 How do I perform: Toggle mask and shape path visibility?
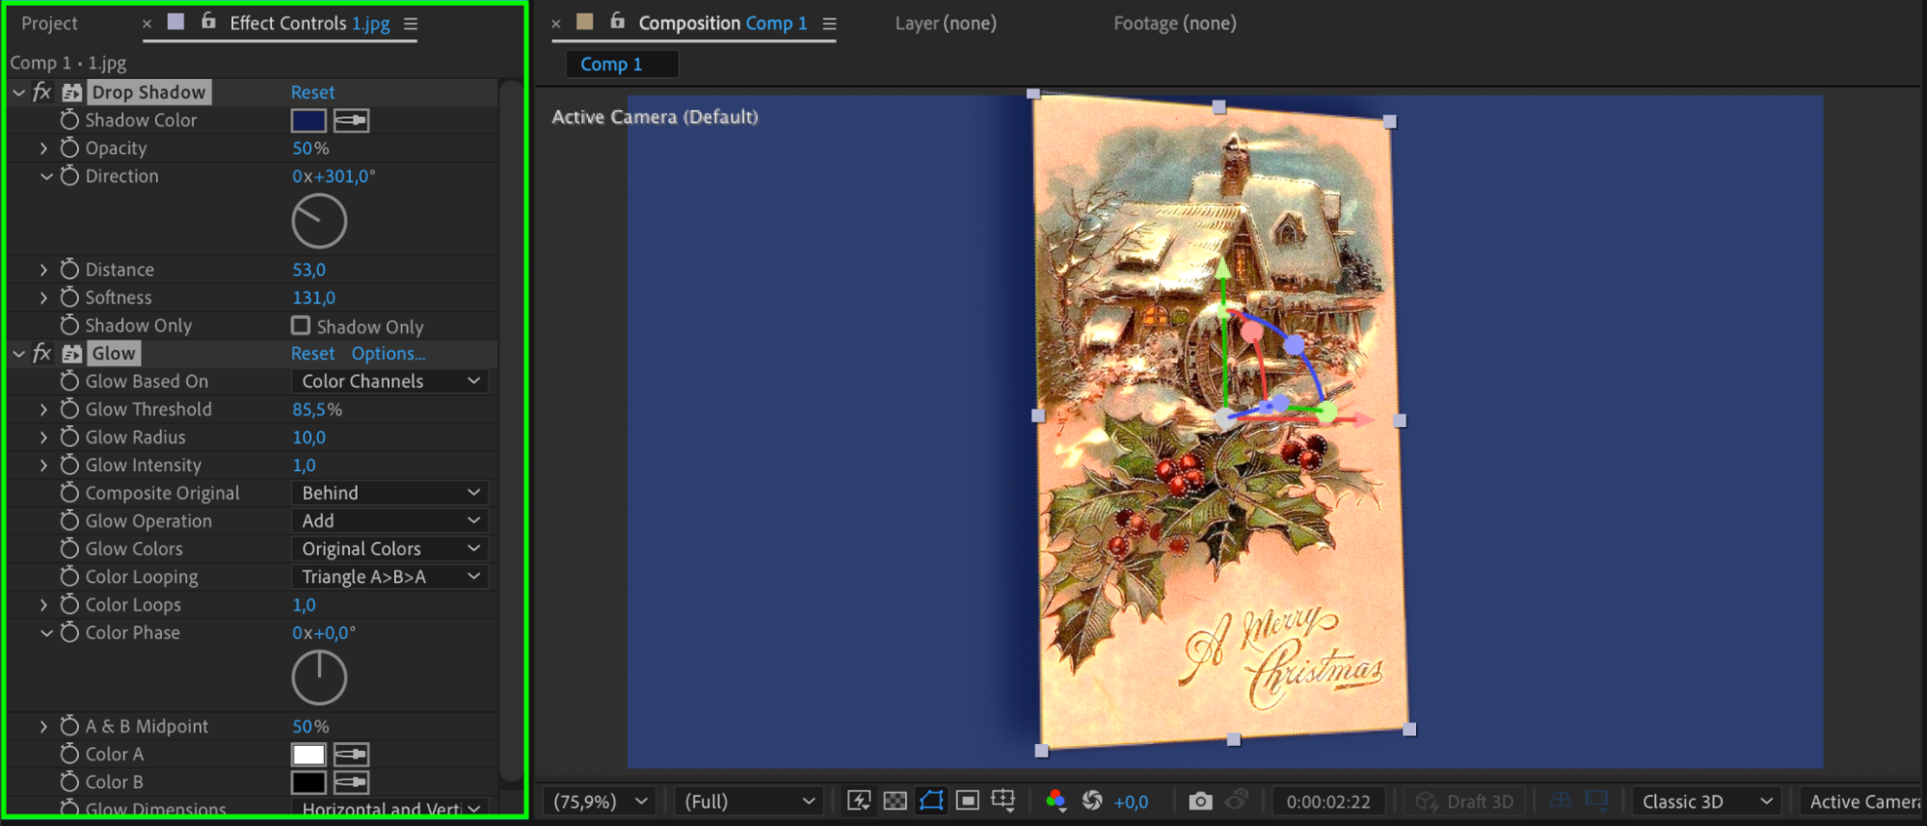point(931,801)
